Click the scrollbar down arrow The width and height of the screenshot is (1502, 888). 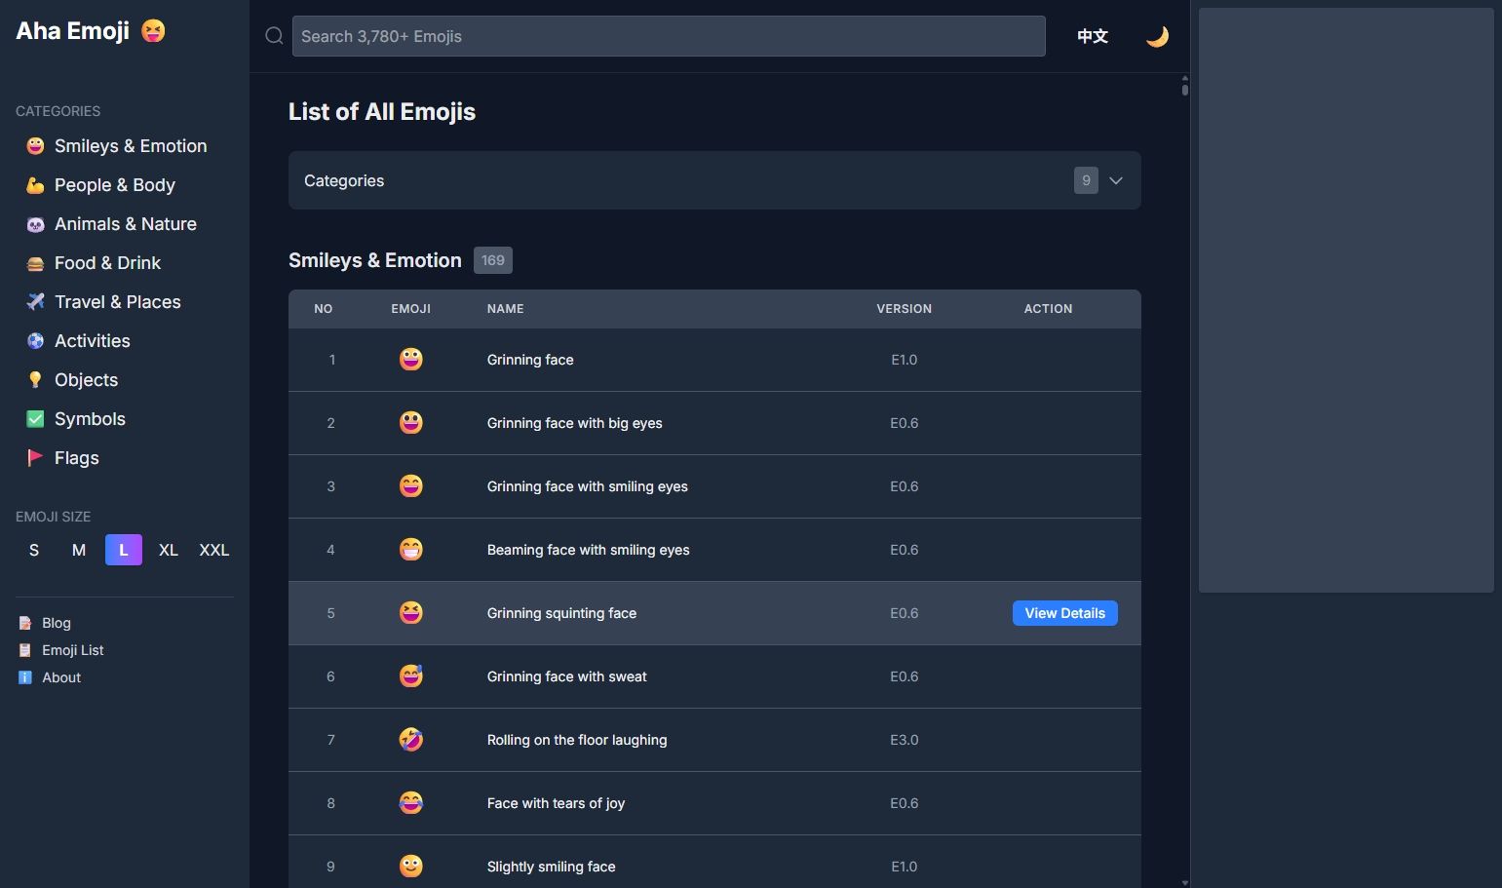point(1185,882)
